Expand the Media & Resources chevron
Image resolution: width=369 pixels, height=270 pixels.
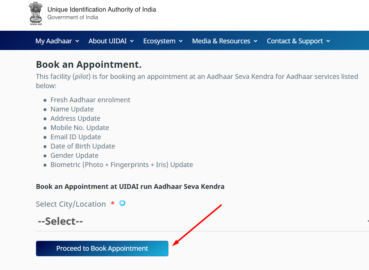point(255,41)
